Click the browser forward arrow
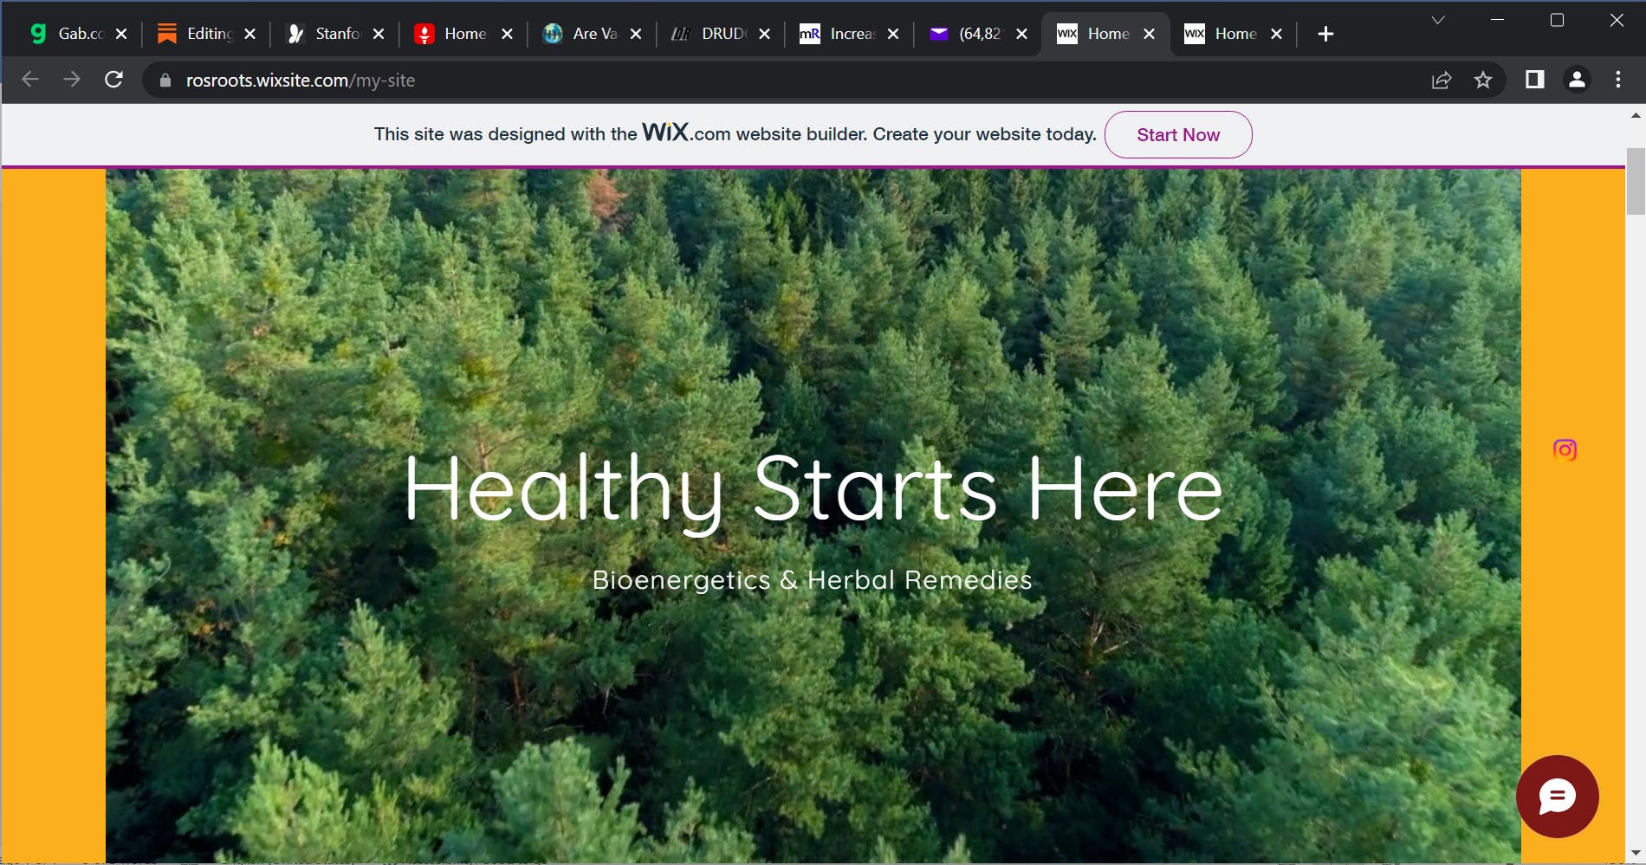The width and height of the screenshot is (1646, 865). coord(72,80)
